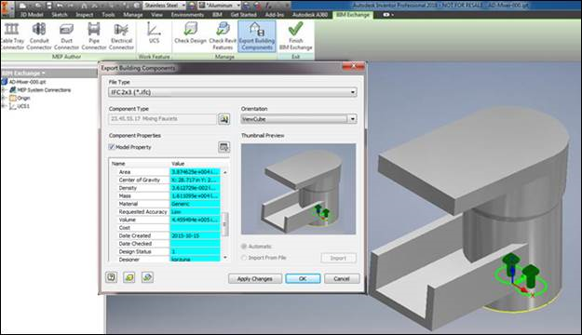Open the Environments ribbon tab
This screenshot has height=335, width=582.
[x=187, y=15]
